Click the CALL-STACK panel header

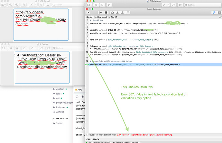point(93,139)
